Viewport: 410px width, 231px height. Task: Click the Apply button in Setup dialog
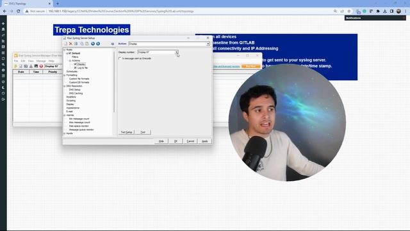coord(205,141)
